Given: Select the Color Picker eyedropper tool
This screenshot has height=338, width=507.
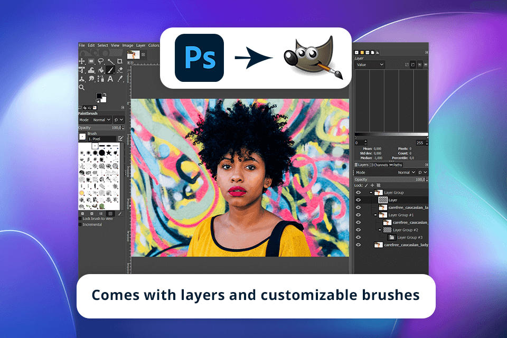Looking at the screenshot, I should (120, 79).
